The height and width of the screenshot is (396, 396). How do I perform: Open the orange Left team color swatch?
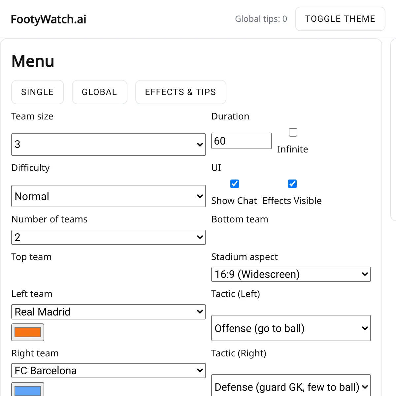click(28, 332)
